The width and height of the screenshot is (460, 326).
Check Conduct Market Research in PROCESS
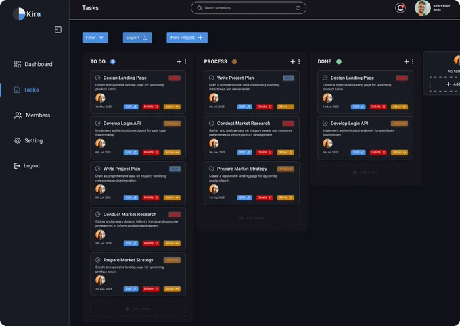[x=211, y=124]
